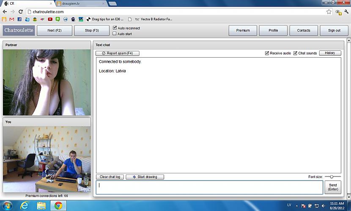Click the Send (Enter) button

pyautogui.click(x=333, y=187)
